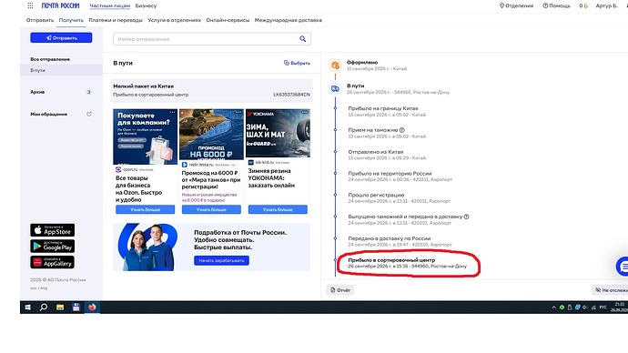This screenshot has height=353, width=628.
Task: Click the copy icon next to Выбрать
Action: tap(287, 63)
